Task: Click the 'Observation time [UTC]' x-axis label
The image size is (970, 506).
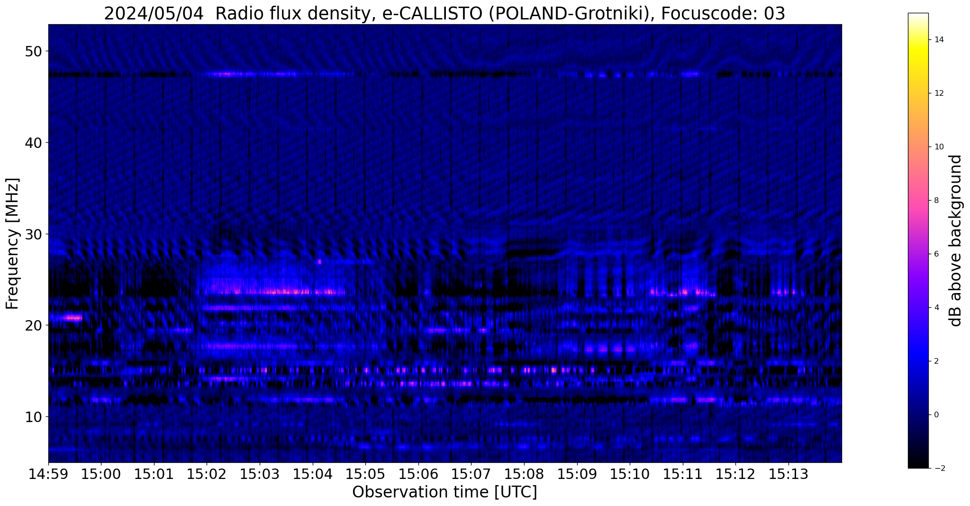Action: pyautogui.click(x=444, y=492)
